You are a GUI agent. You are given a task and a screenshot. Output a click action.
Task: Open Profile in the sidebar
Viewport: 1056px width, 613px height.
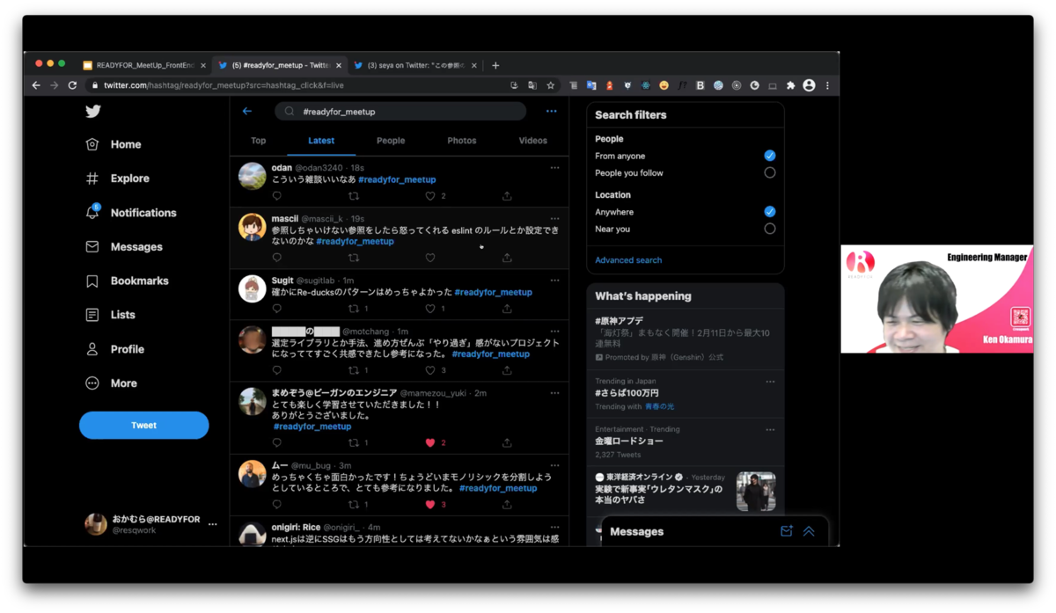114,349
